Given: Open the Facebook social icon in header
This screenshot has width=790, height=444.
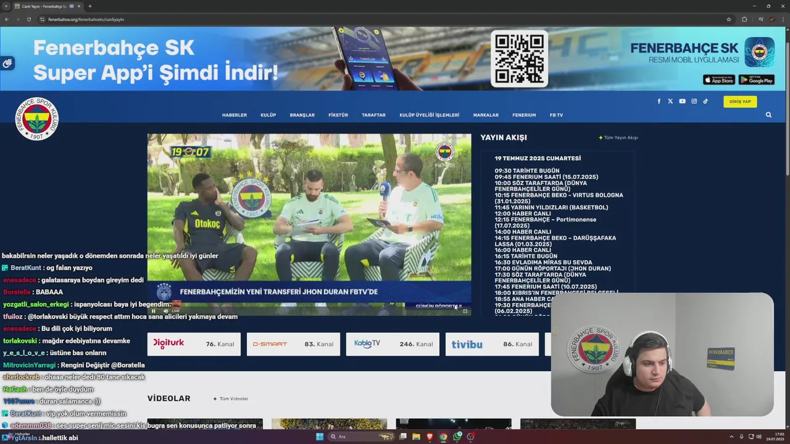Looking at the screenshot, I should click(659, 101).
